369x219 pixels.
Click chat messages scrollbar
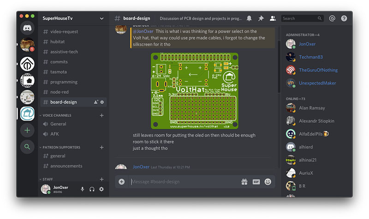279,67
